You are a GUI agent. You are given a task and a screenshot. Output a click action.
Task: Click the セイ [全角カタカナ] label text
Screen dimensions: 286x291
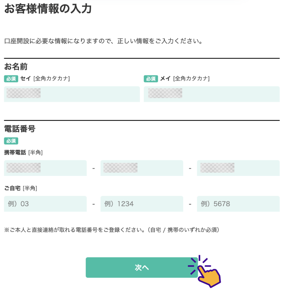click(x=45, y=79)
